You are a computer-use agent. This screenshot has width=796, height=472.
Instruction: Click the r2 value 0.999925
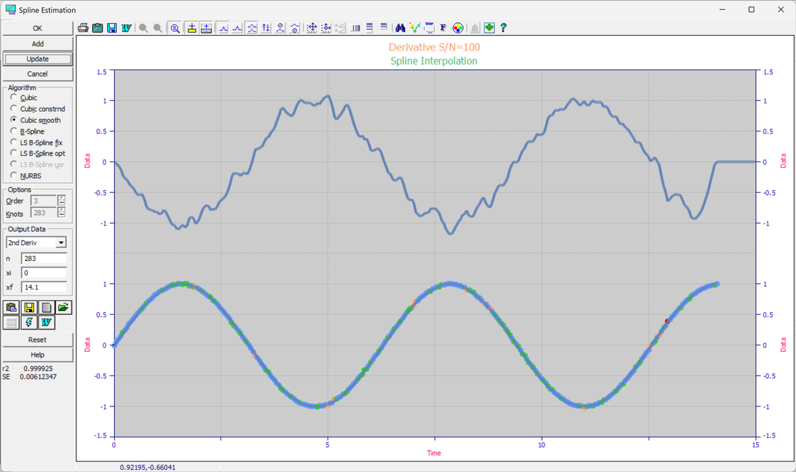pyautogui.click(x=38, y=368)
